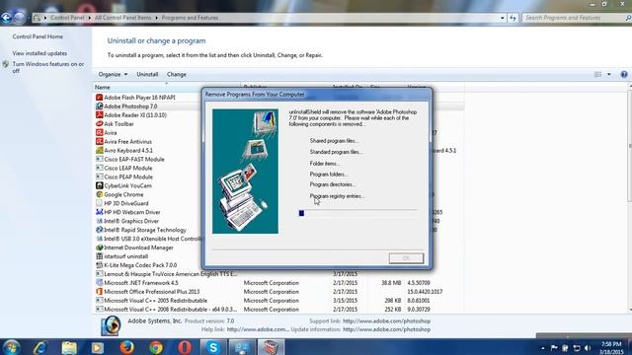The image size is (632, 355).
Task: Click All Control Panel Items breadcrumb
Action: (122, 18)
